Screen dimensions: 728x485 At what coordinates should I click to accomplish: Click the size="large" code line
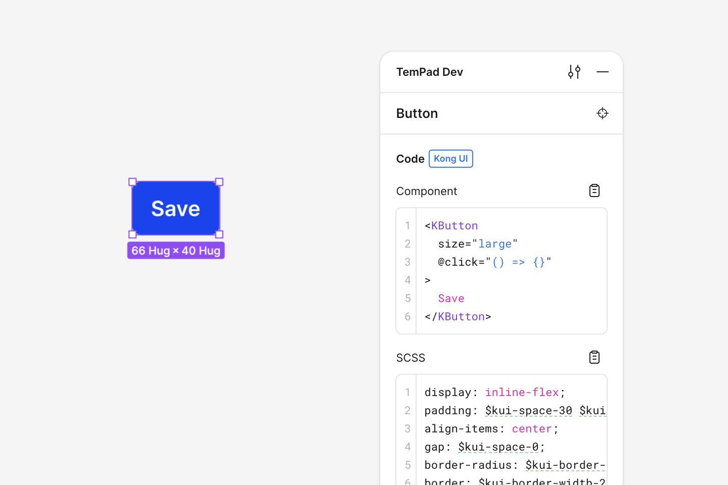pyautogui.click(x=478, y=244)
